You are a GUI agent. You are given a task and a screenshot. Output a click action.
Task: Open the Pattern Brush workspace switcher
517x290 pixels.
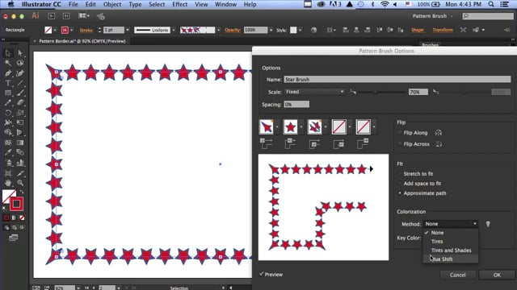433,16
